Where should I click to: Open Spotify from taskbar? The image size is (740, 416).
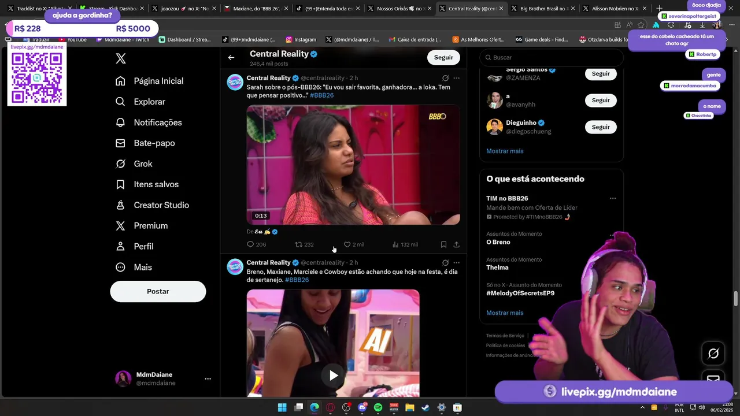[378, 407]
